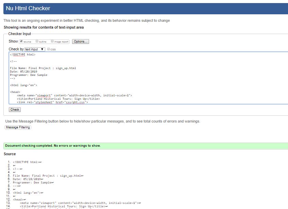
Task: Enable the image report checkbox
Action: click(52, 41)
